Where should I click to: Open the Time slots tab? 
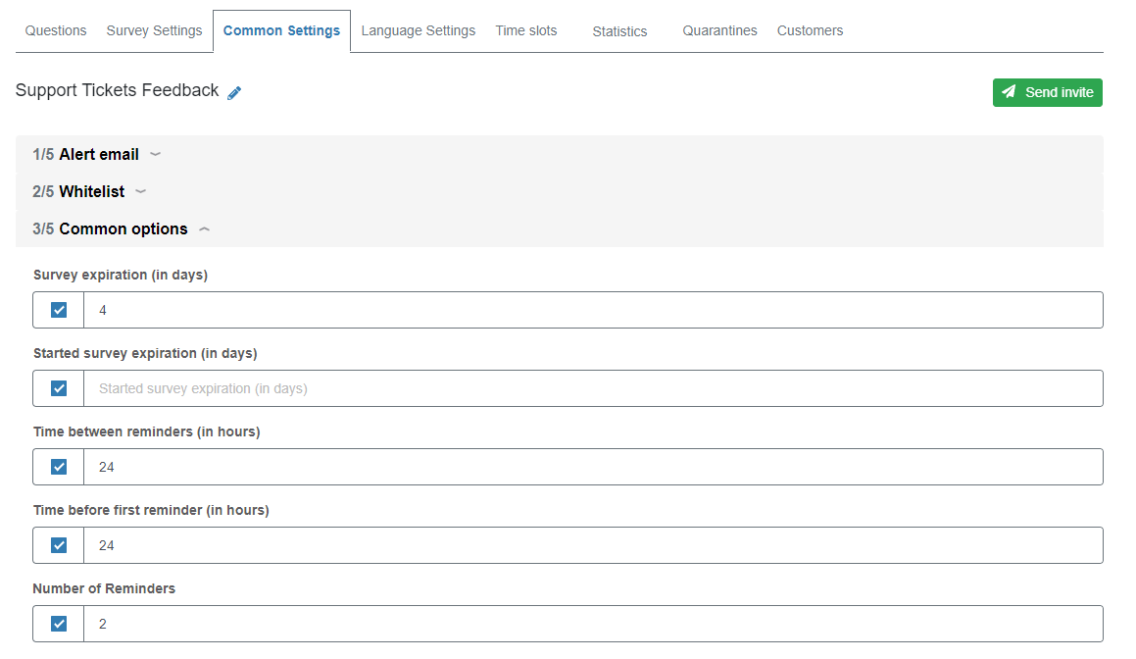(526, 30)
